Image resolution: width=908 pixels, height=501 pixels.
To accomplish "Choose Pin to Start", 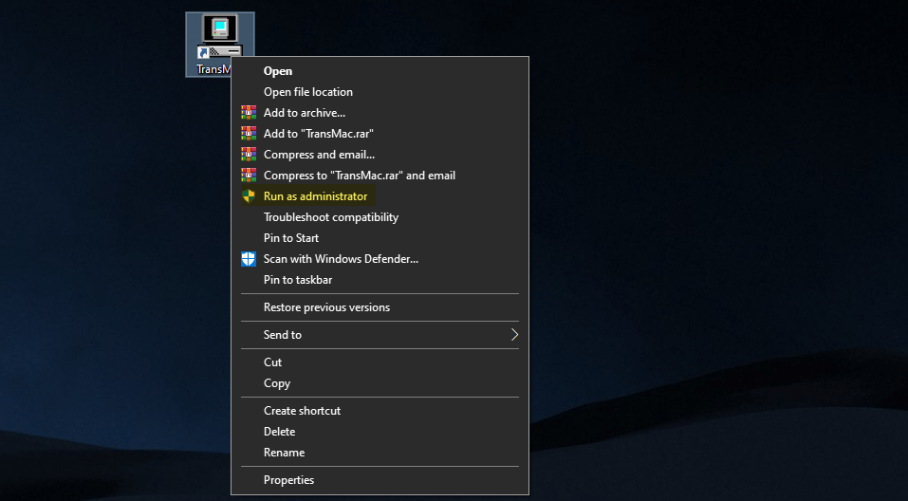I will pyautogui.click(x=380, y=238).
